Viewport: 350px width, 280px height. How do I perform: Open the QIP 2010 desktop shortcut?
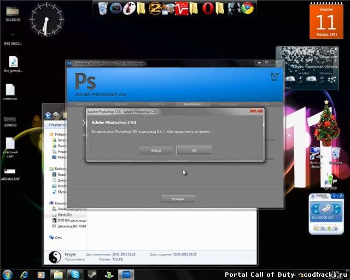330,182
